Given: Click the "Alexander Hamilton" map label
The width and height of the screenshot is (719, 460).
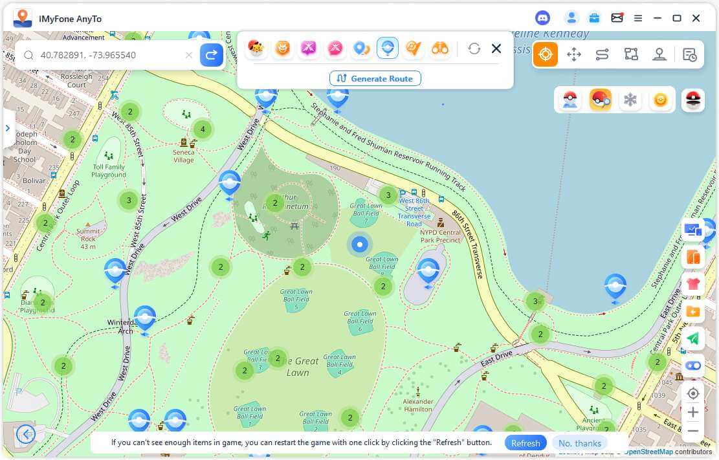Looking at the screenshot, I should [x=417, y=406].
